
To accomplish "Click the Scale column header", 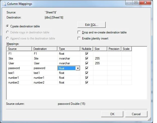I will (127, 49).
